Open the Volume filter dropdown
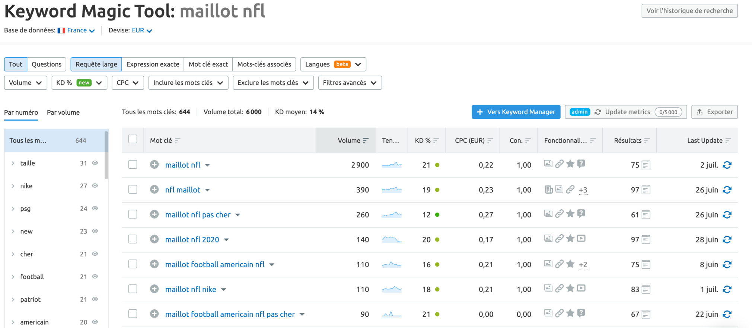The height and width of the screenshot is (328, 752). click(x=25, y=83)
